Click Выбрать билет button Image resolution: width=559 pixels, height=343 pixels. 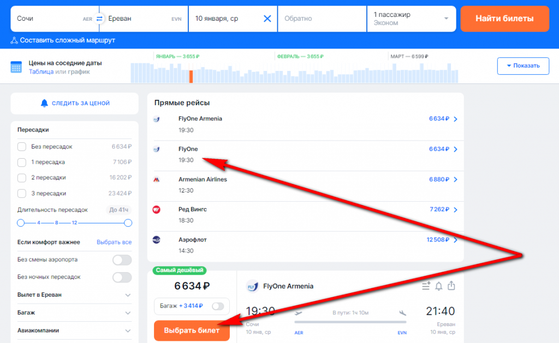(x=192, y=330)
